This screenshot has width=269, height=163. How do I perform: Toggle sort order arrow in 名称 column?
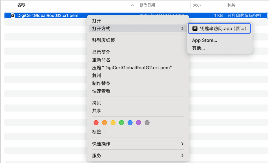click(132, 5)
